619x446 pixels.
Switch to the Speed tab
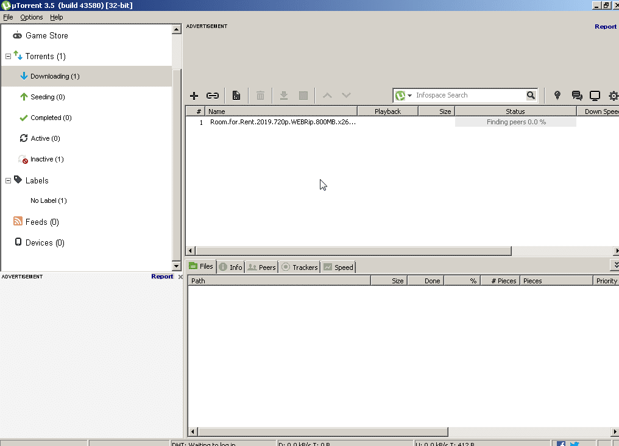338,267
